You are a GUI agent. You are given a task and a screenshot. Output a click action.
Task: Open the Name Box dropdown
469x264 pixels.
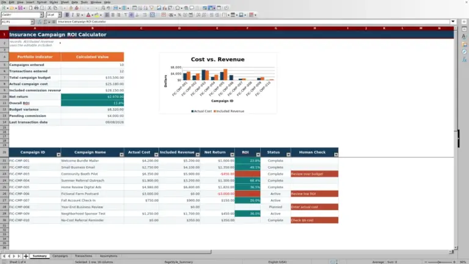[x=32, y=22]
